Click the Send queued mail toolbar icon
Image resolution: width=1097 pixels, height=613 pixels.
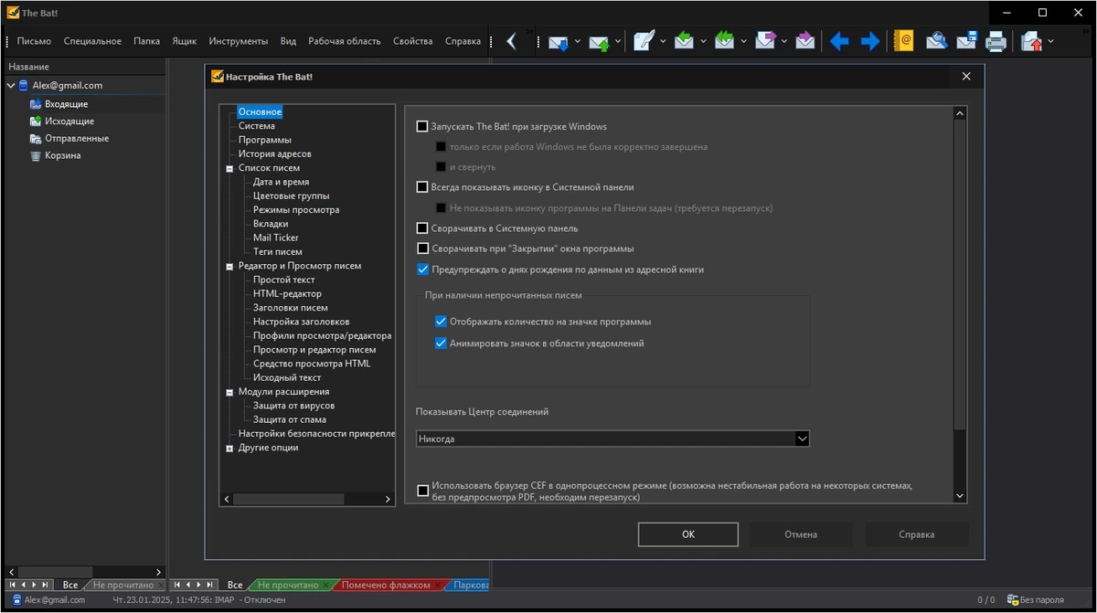tap(599, 41)
